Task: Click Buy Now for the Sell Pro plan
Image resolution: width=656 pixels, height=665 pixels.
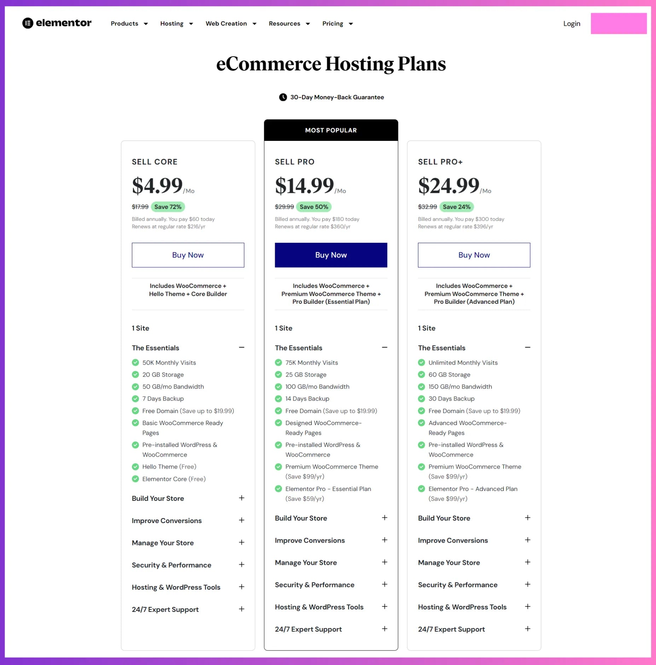Action: [x=331, y=255]
